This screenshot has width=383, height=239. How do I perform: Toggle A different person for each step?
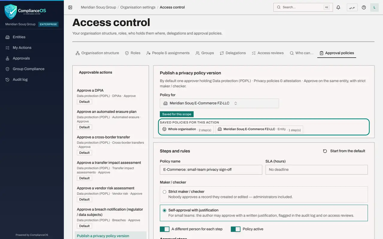165,229
